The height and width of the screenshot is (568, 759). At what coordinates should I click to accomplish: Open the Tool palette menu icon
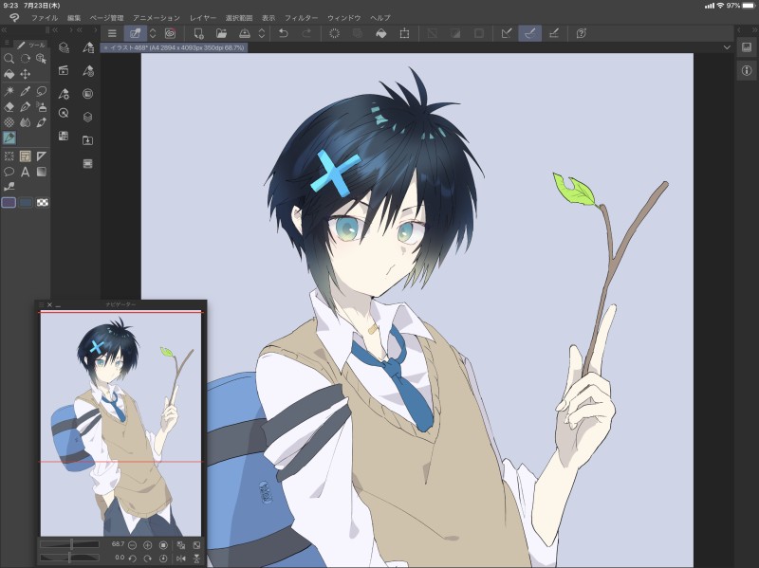pyautogui.click(x=7, y=44)
